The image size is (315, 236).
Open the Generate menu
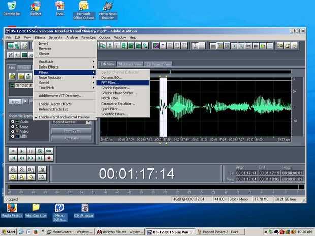point(56,37)
